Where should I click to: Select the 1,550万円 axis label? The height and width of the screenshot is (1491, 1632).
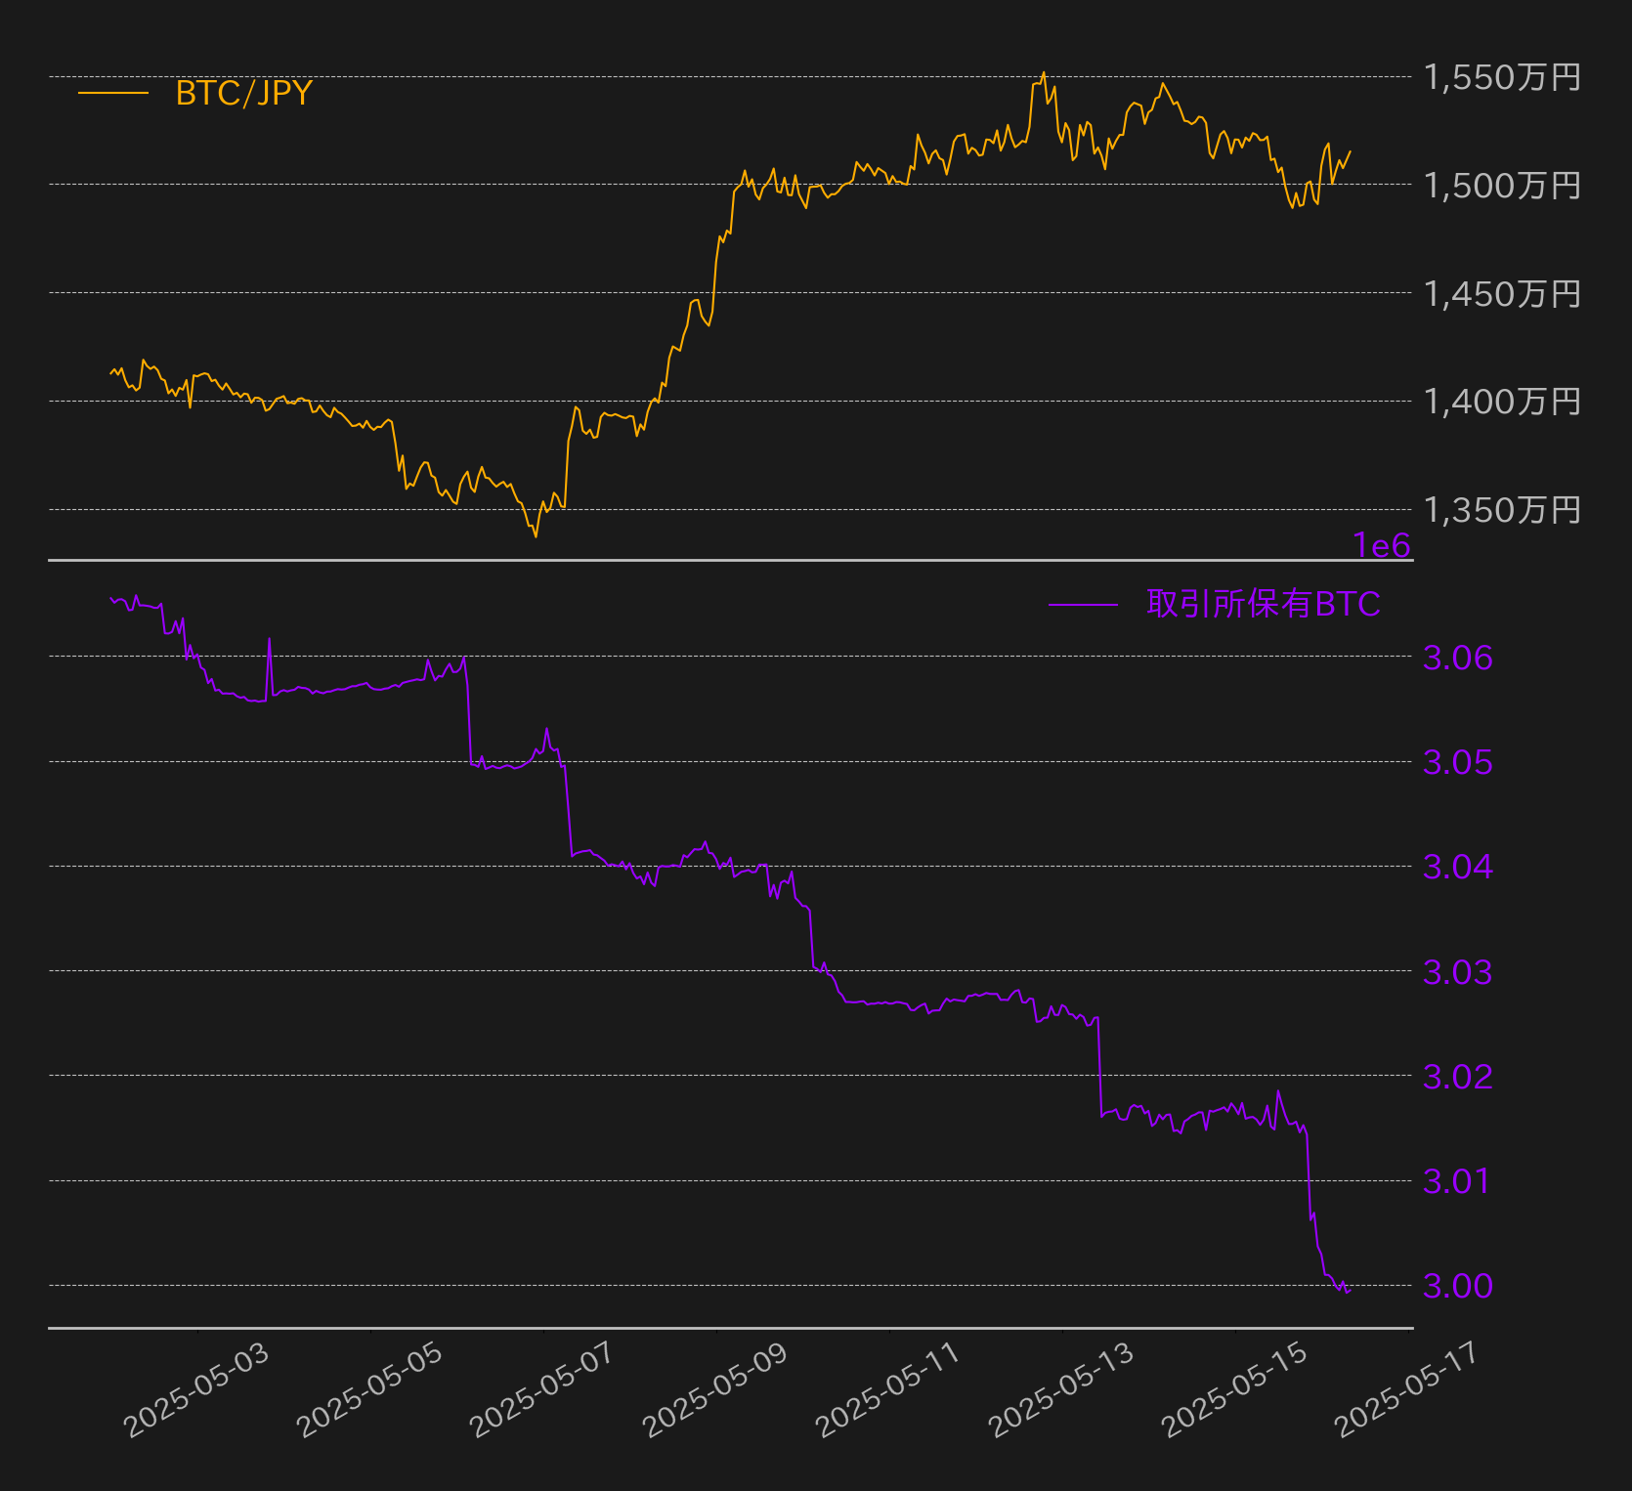point(1502,77)
